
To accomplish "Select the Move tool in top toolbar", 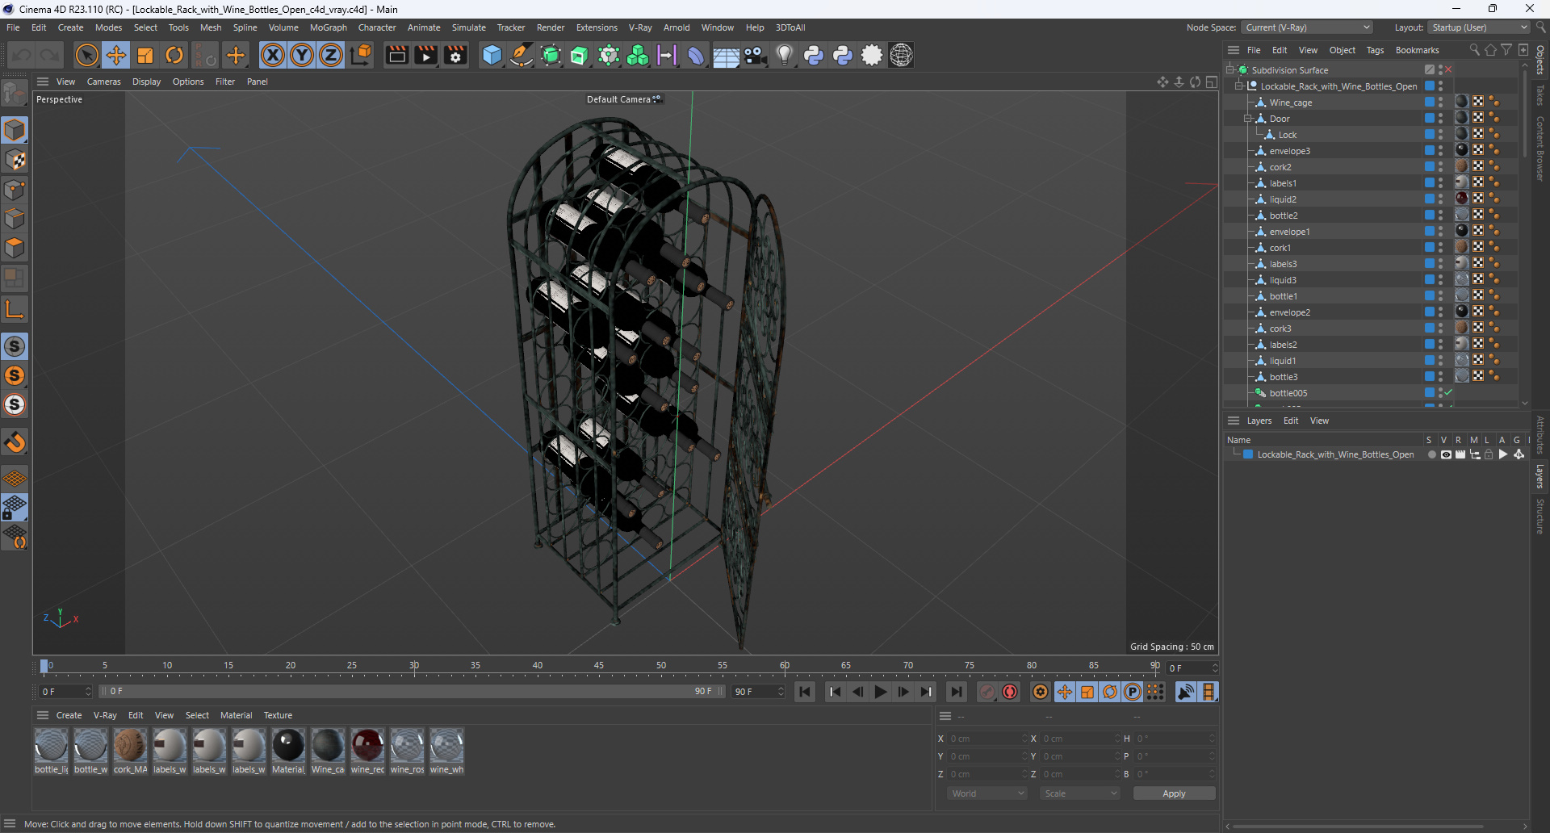I will click(116, 55).
